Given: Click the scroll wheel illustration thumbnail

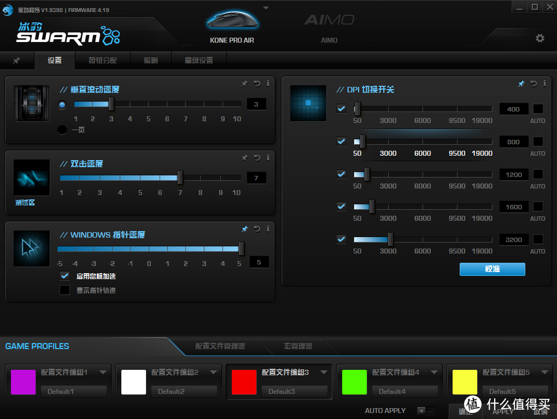Looking at the screenshot, I should coord(32,103).
